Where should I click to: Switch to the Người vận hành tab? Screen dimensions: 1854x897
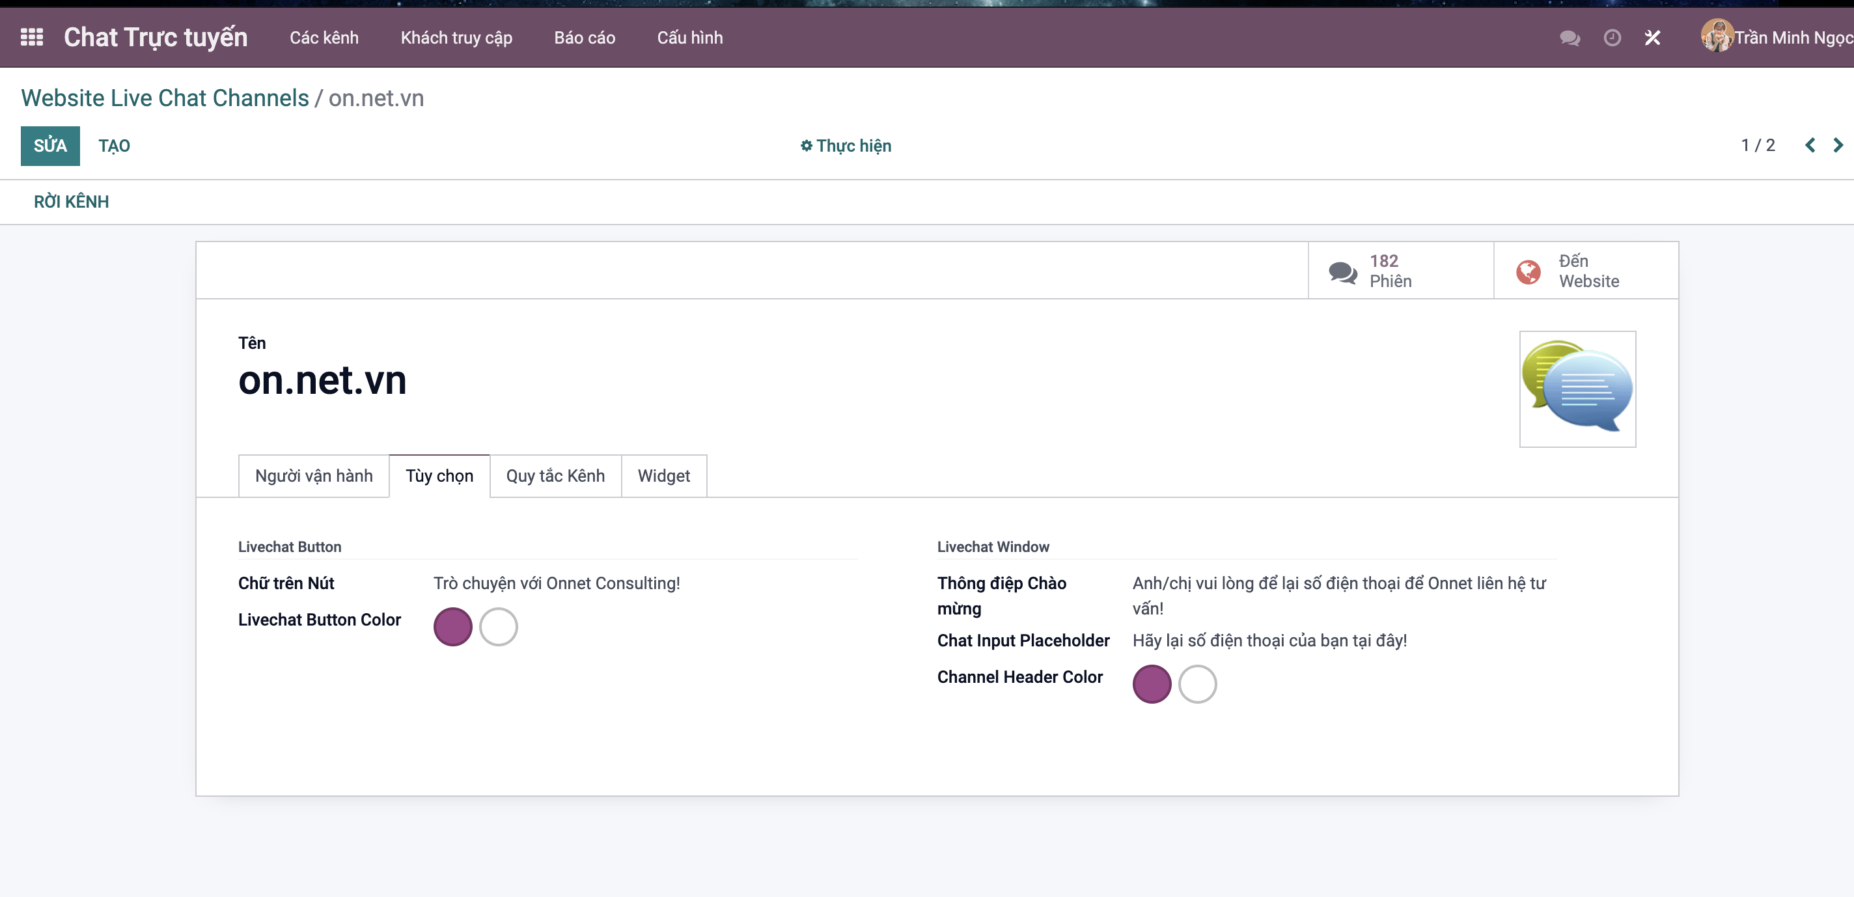click(x=314, y=476)
